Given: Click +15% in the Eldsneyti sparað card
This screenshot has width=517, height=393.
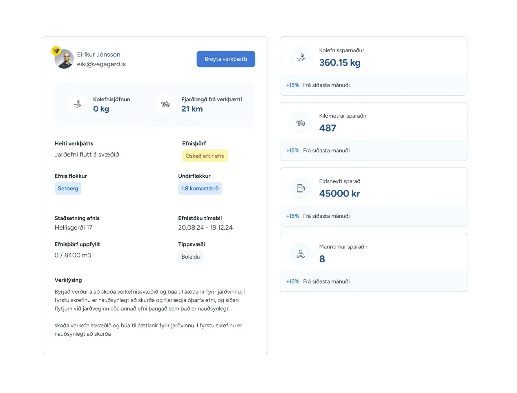Looking at the screenshot, I should pyautogui.click(x=293, y=216).
